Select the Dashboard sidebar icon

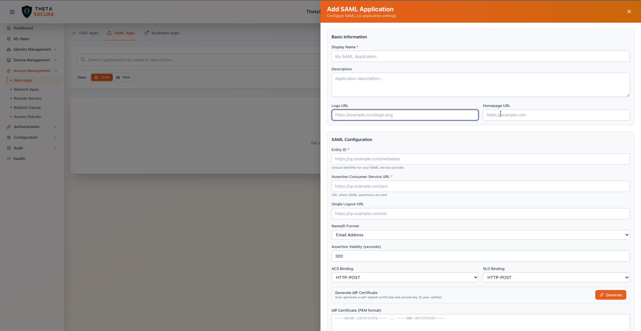click(9, 28)
